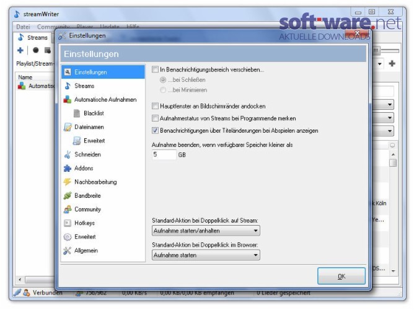Open the Blacklist settings page
The image size is (414, 310).
coord(103,113)
